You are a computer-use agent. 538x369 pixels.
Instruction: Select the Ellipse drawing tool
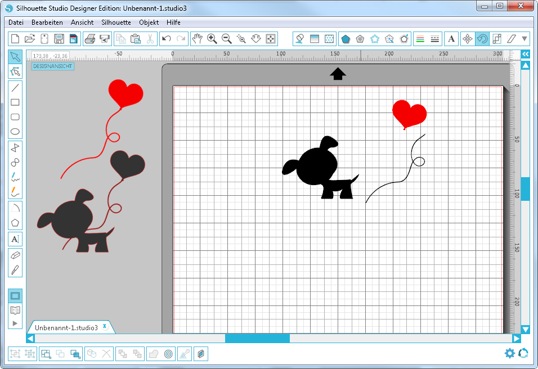pos(16,132)
